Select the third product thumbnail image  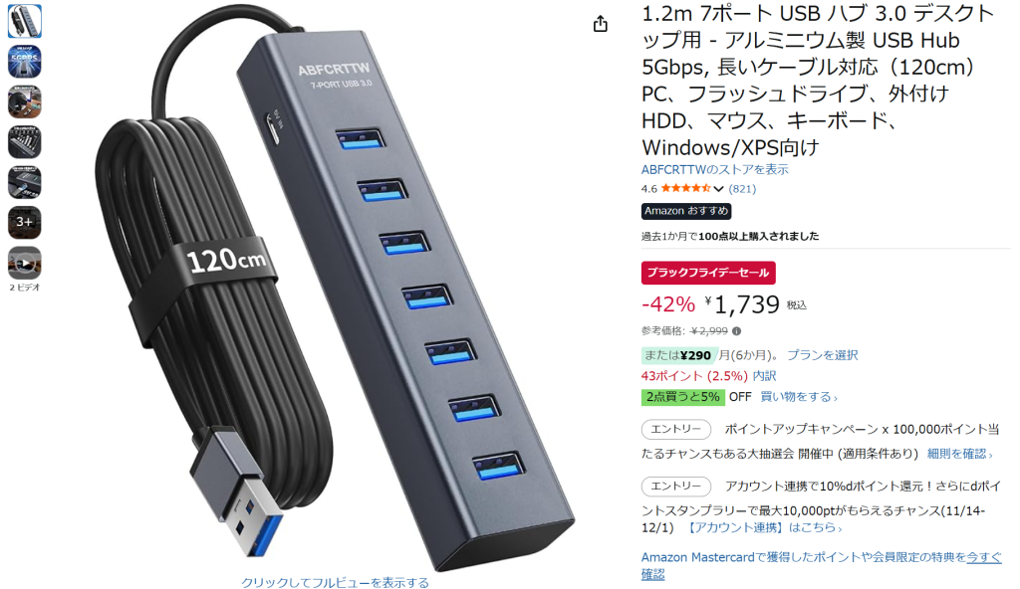pos(25,101)
